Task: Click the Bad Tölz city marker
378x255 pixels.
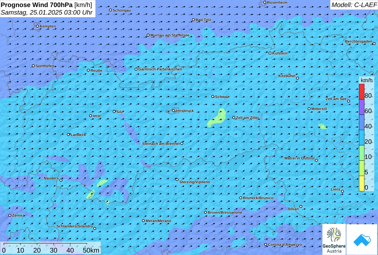Action: (x=193, y=20)
